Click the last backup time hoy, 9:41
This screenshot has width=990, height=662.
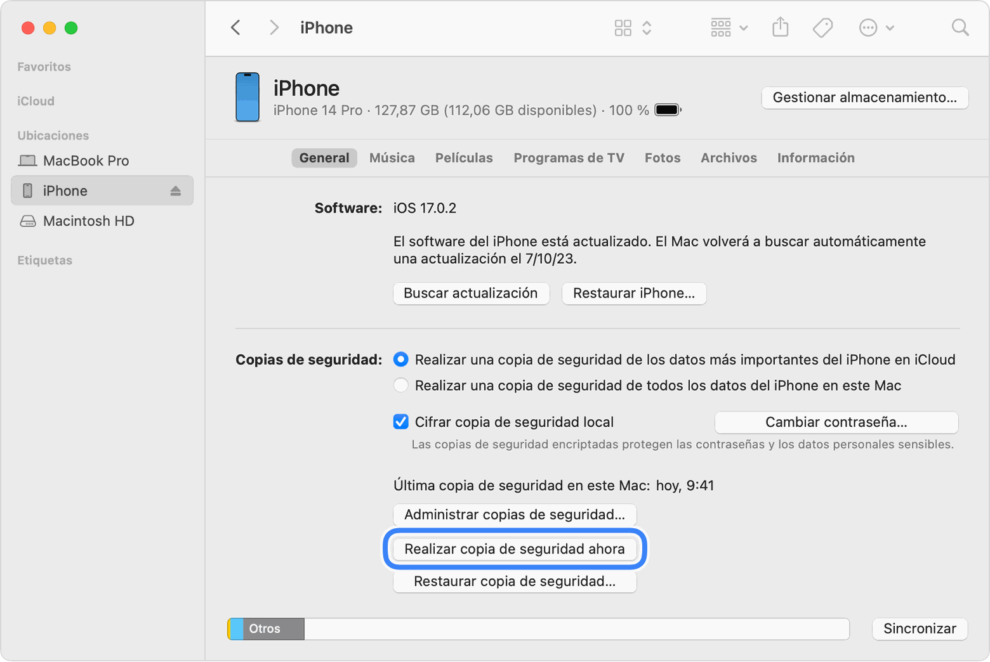685,486
